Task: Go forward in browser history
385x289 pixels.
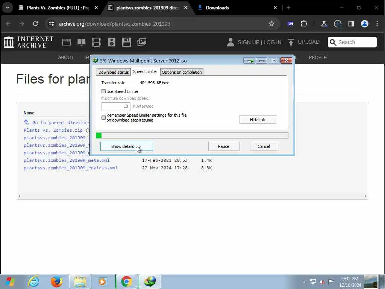Action: click(22, 24)
